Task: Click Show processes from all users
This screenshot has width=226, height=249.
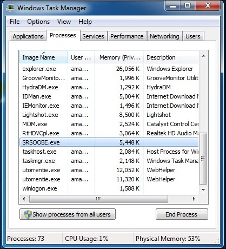Action: (68, 214)
